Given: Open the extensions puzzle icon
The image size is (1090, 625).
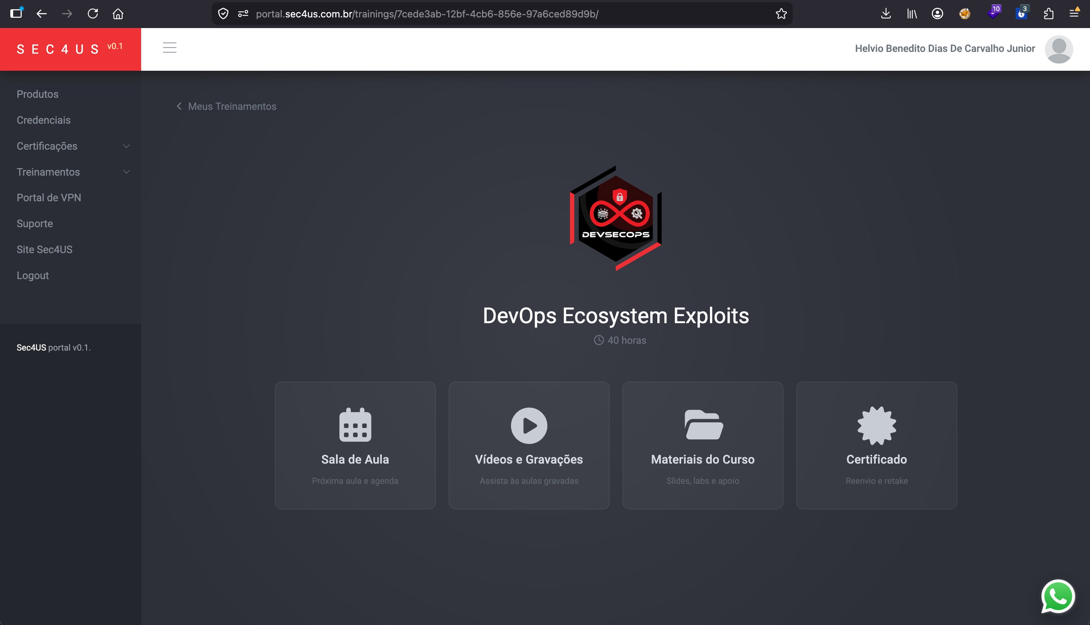Looking at the screenshot, I should coord(1048,14).
